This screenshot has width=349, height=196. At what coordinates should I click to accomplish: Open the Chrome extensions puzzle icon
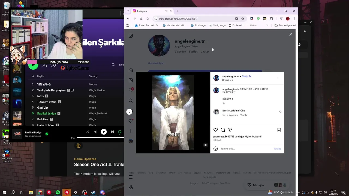click(271, 19)
